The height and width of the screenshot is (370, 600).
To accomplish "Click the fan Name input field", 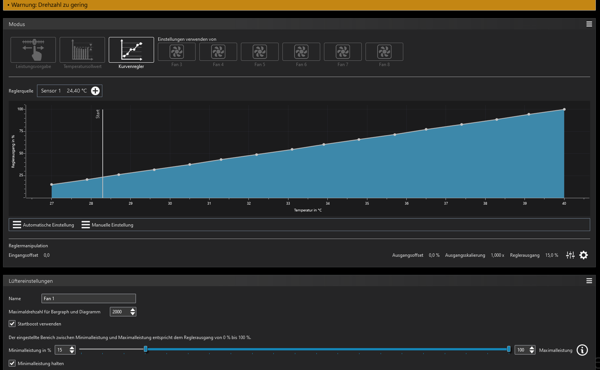I will click(88, 299).
